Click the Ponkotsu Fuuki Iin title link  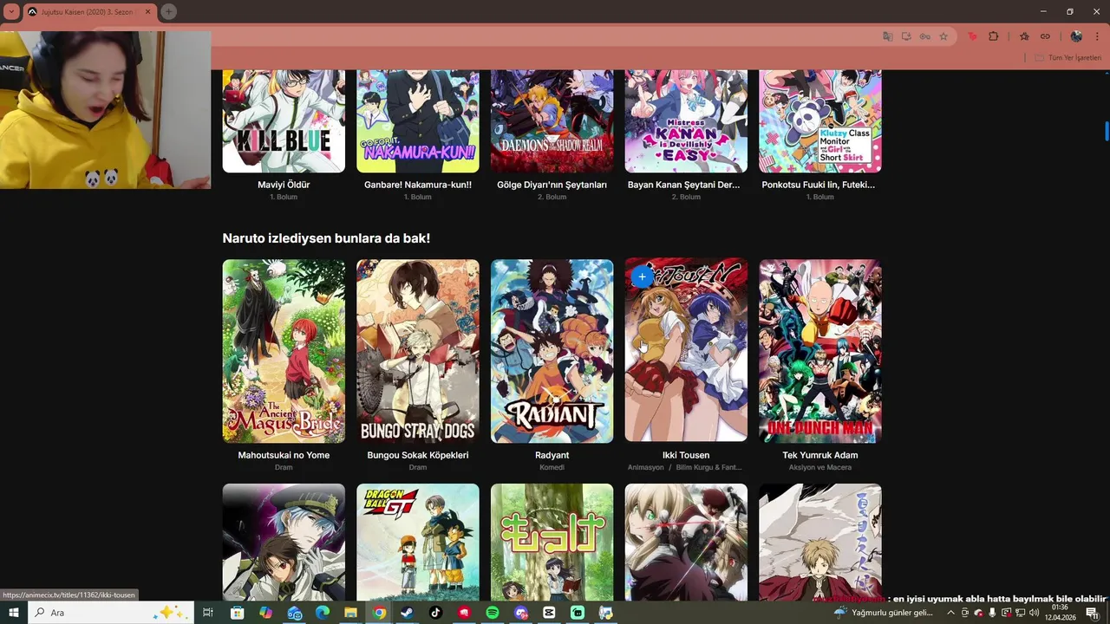click(819, 185)
